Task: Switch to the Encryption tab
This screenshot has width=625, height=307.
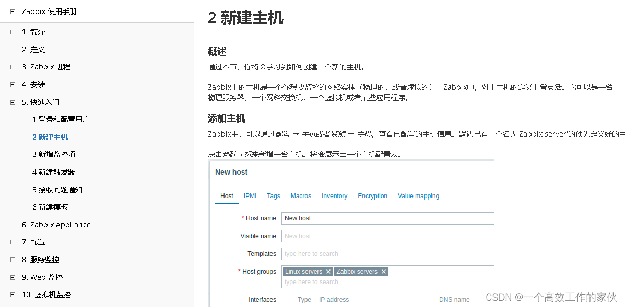Action: click(x=373, y=195)
